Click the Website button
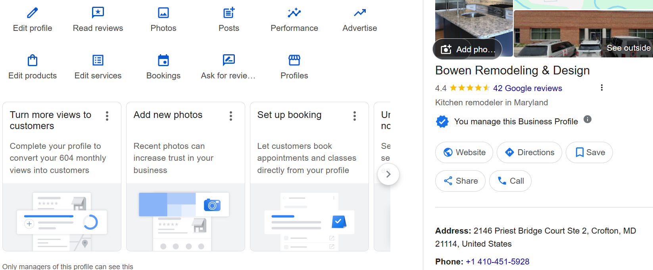This screenshot has height=270, width=653. click(x=464, y=152)
